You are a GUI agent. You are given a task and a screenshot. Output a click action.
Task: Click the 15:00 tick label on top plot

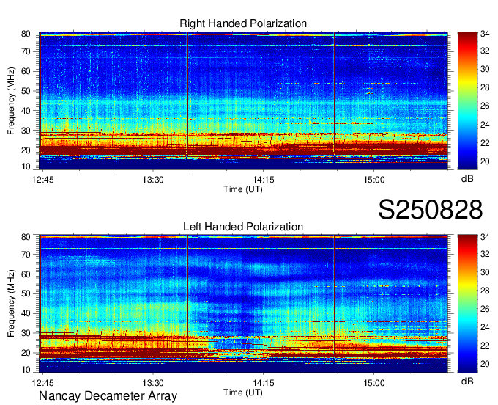tap(373, 180)
